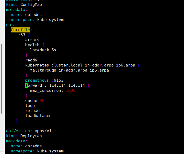Click the pipe character after 'Corefile:'
184x154 pixels.
pyautogui.click(x=36, y=30)
